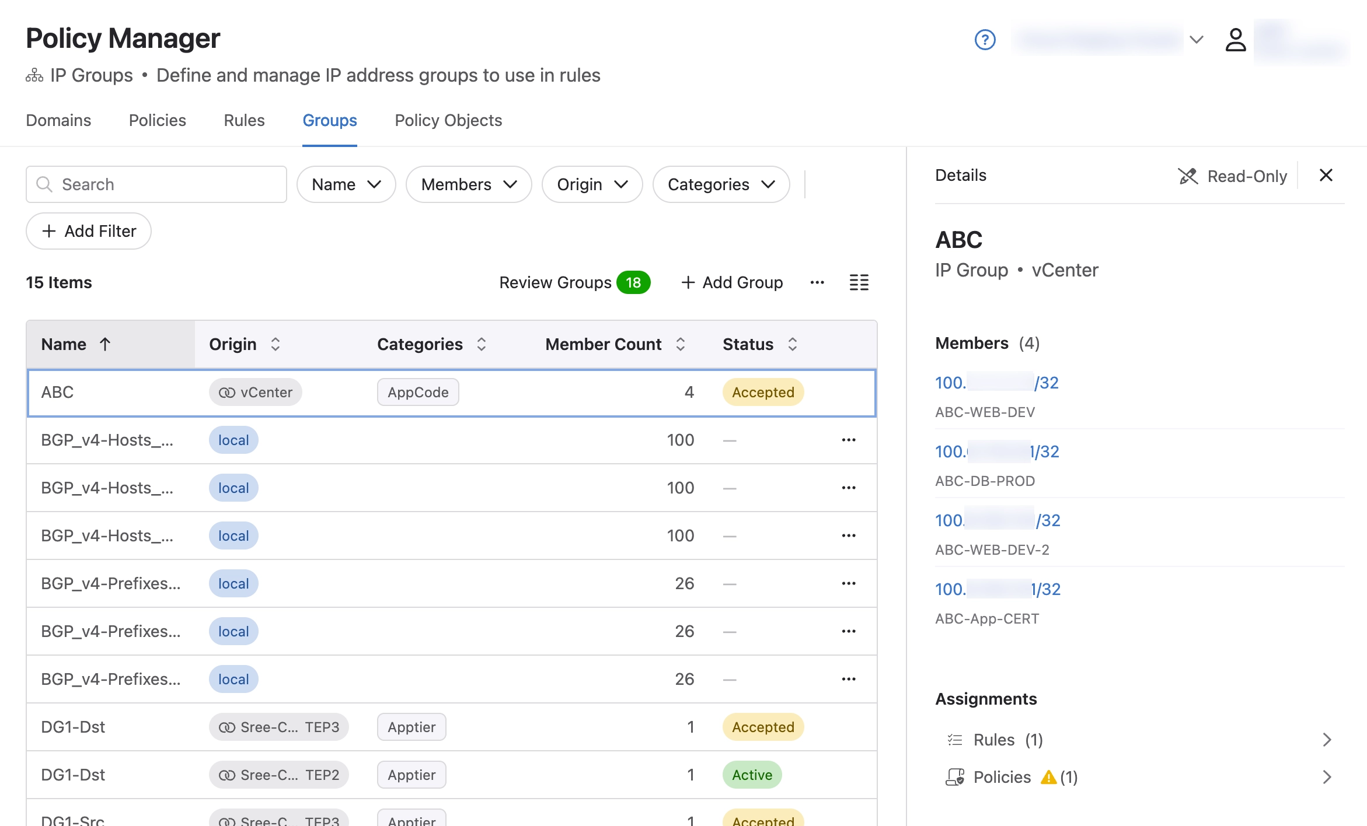The width and height of the screenshot is (1367, 826).
Task: Open row menu for second BGP_v4-Hosts entry
Action: 849,488
